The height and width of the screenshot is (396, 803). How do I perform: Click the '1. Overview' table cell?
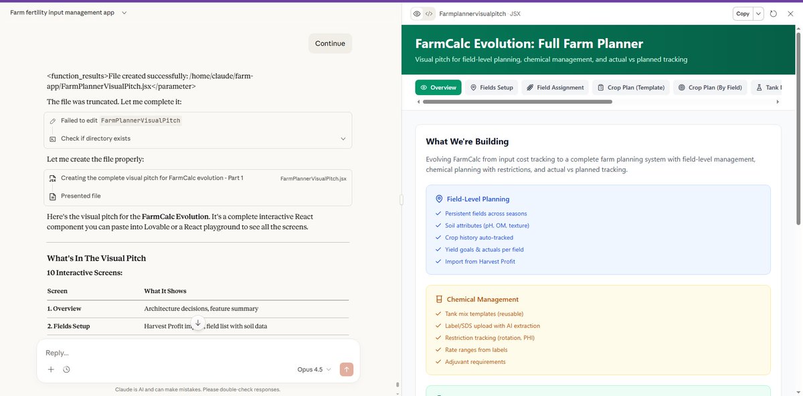click(64, 308)
